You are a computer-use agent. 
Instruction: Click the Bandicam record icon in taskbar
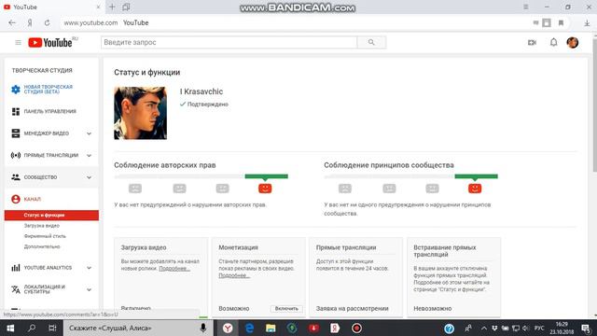356,328
